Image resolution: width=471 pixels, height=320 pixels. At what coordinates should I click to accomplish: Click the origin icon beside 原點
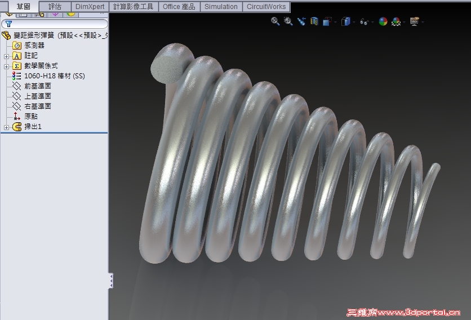point(16,117)
